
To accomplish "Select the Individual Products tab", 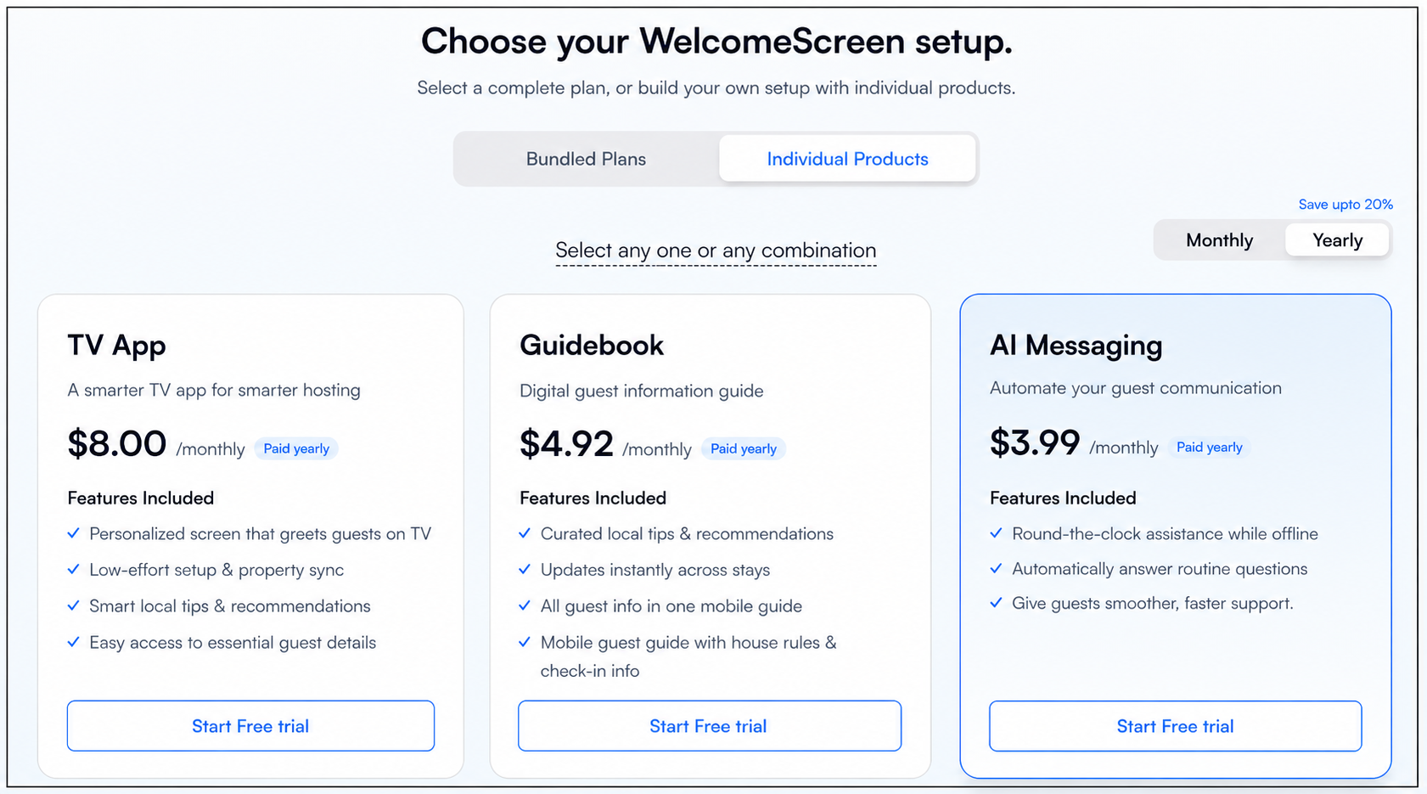I will (847, 159).
